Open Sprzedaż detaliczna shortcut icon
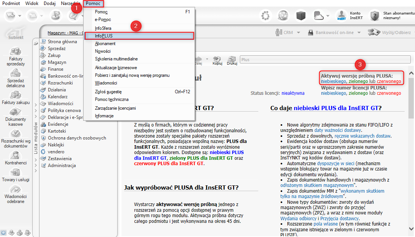The width and height of the screenshot is (415, 237). coord(16,73)
